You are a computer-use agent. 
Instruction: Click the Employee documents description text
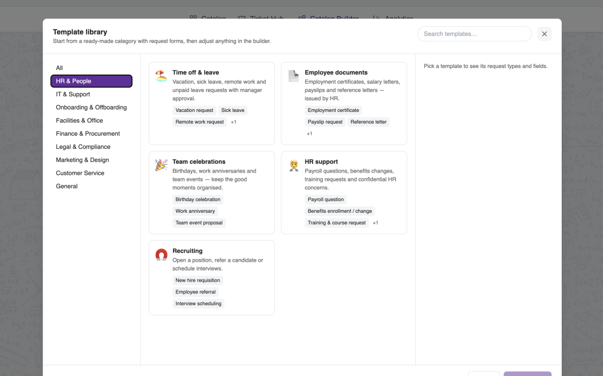point(352,90)
